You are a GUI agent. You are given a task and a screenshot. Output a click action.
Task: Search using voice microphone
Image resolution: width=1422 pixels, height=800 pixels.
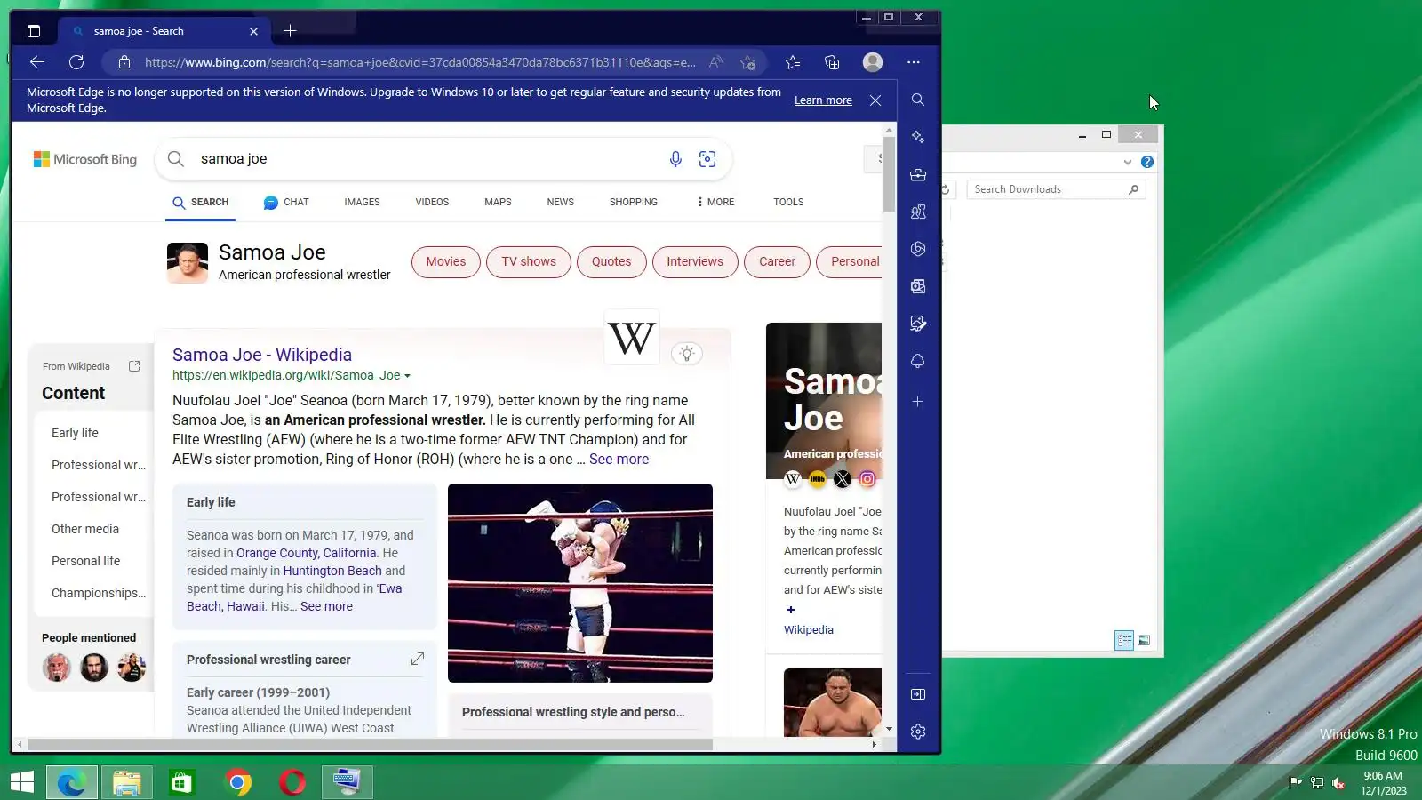675,159
